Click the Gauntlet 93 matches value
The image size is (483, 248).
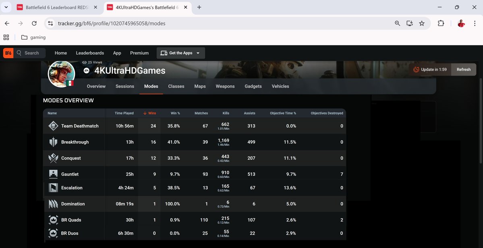pos(205,174)
